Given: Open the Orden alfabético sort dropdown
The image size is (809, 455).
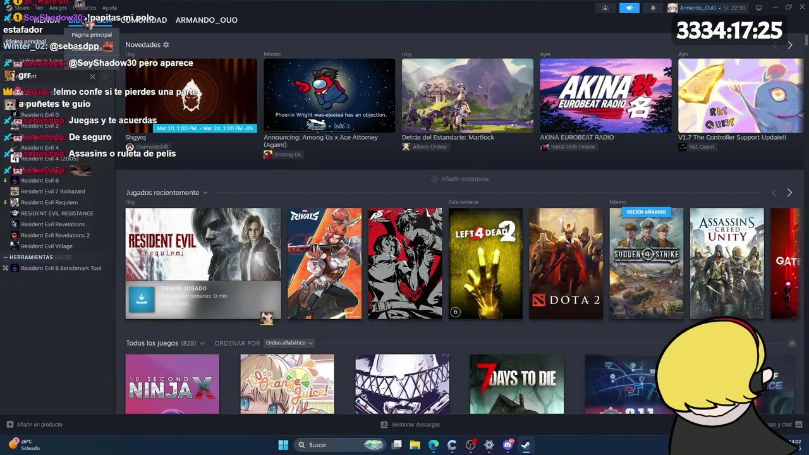Looking at the screenshot, I should (x=289, y=343).
